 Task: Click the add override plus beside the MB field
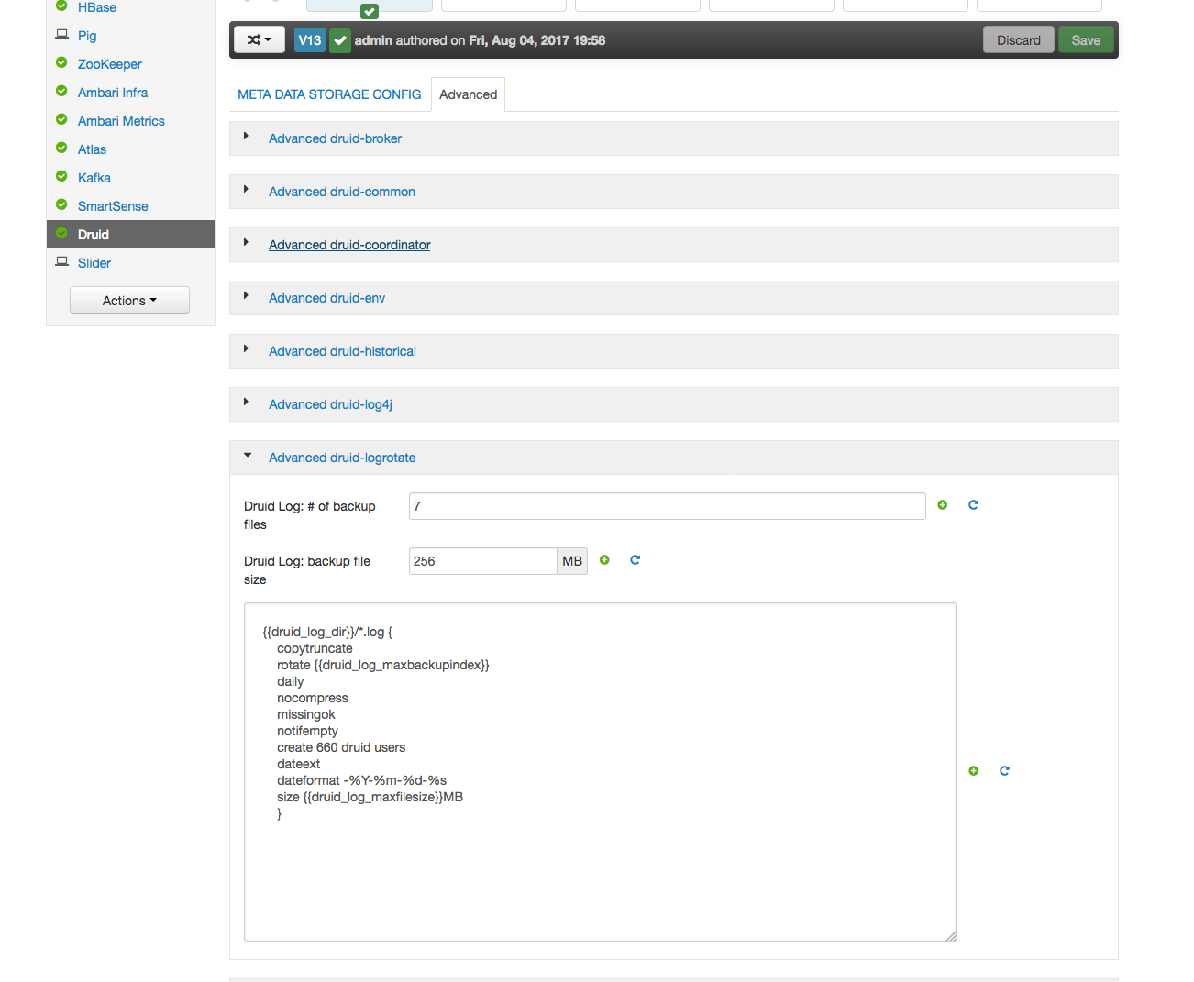604,560
